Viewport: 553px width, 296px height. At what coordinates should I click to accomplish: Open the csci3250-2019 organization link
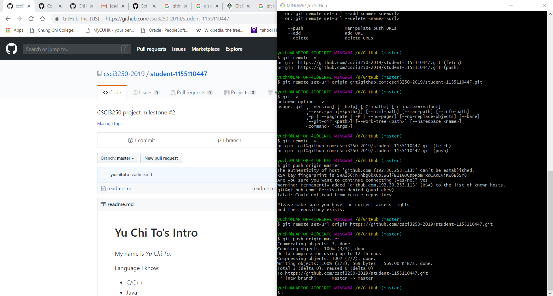(124, 74)
